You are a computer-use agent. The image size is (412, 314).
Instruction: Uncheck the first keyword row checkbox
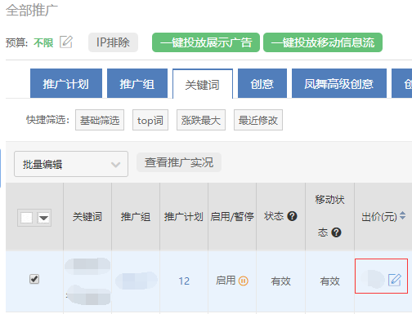pos(34,279)
